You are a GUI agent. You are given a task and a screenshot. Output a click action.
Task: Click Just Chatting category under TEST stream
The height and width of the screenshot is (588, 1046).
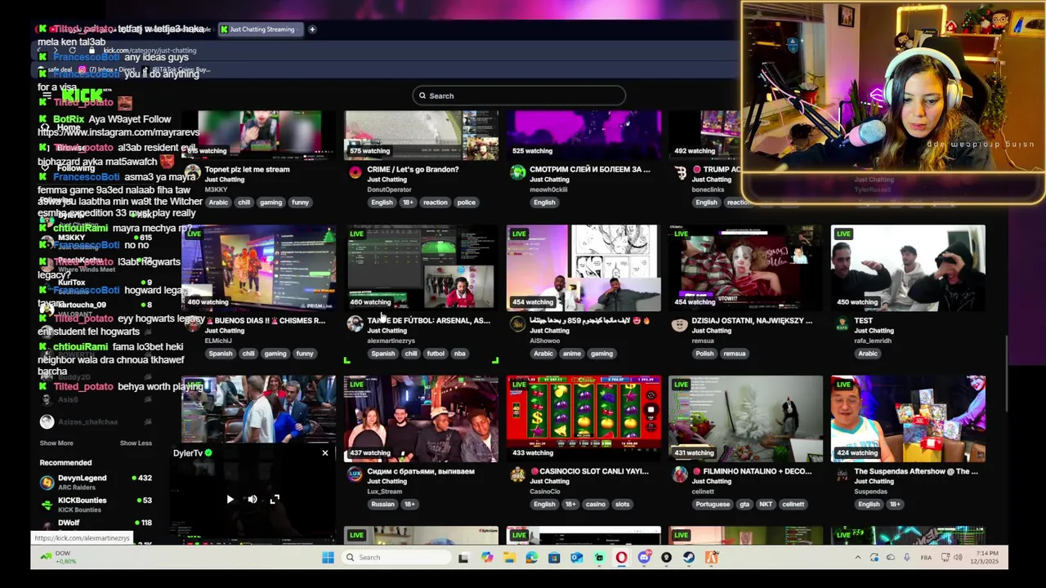click(x=874, y=331)
